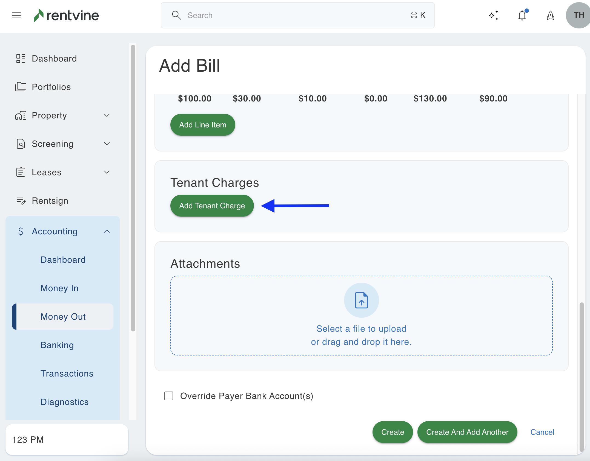Click the Rentvine logo
This screenshot has height=461, width=590.
point(66,15)
